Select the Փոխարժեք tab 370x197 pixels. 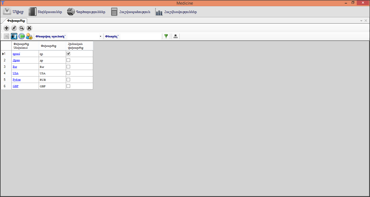tap(16, 21)
